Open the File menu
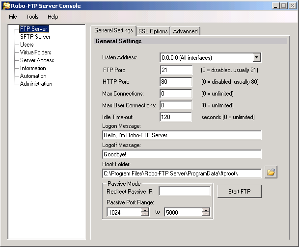Image resolution: width=299 pixels, height=247 pixels. [13, 17]
